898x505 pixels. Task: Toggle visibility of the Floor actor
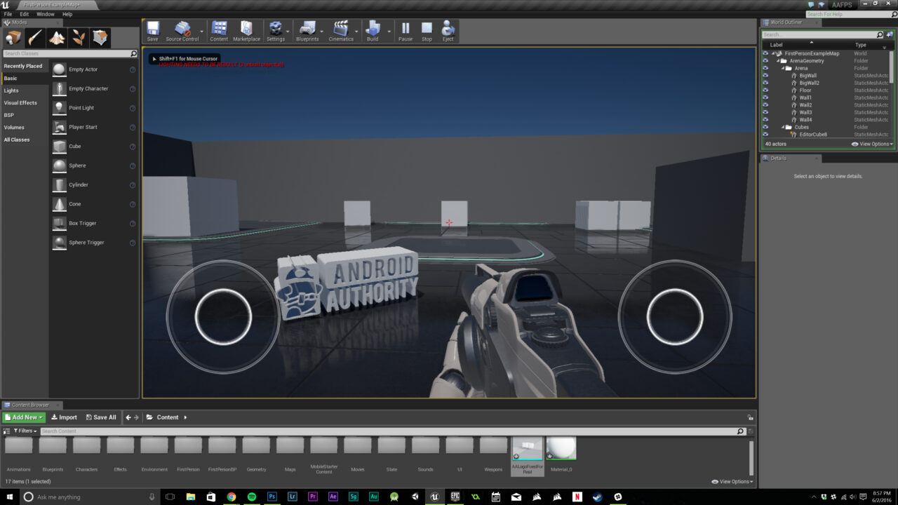pos(765,90)
